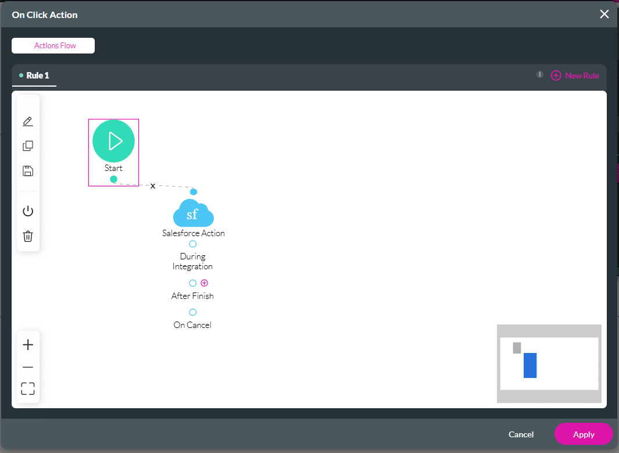Click the minimap overview thumbnail

click(x=549, y=363)
